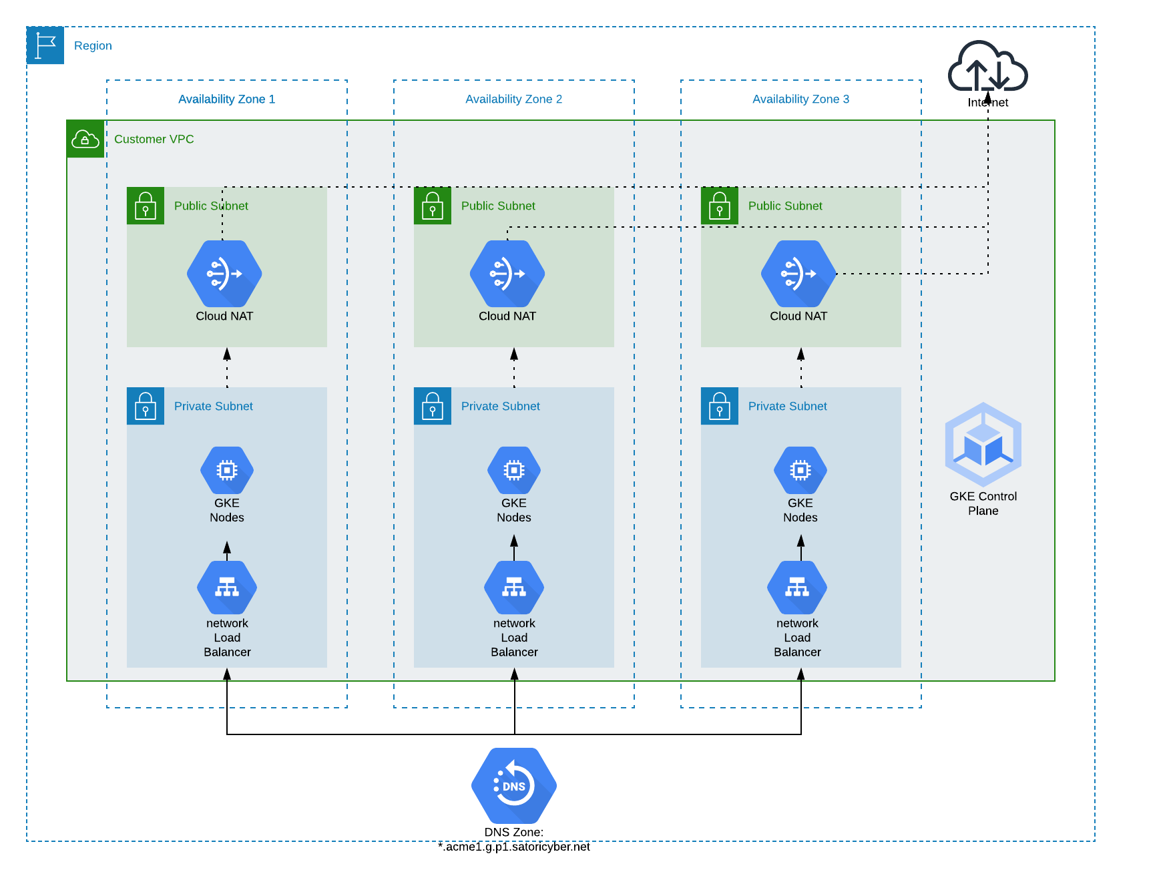Select network Load Balancer icon in Zone 3
Image resolution: width=1169 pixels, height=880 pixels.
pyautogui.click(x=797, y=588)
